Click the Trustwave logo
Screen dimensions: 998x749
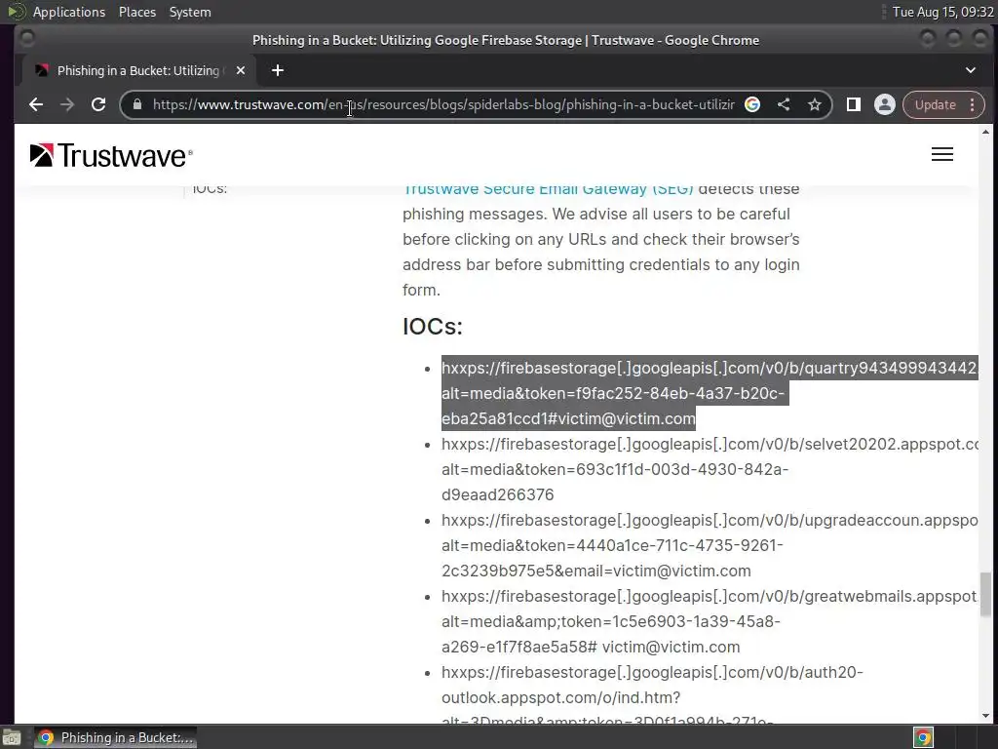111,155
